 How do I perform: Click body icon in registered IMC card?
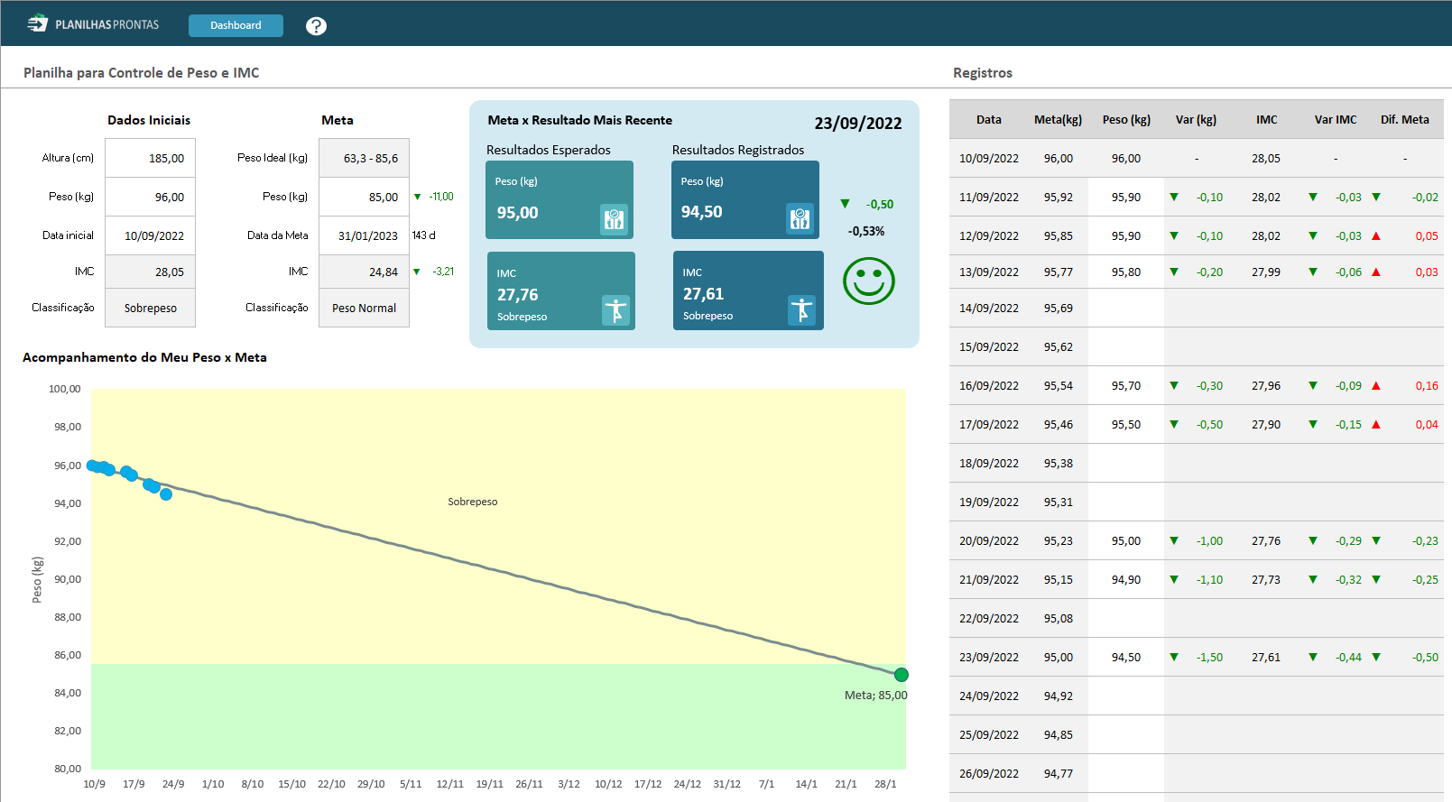coord(801,309)
